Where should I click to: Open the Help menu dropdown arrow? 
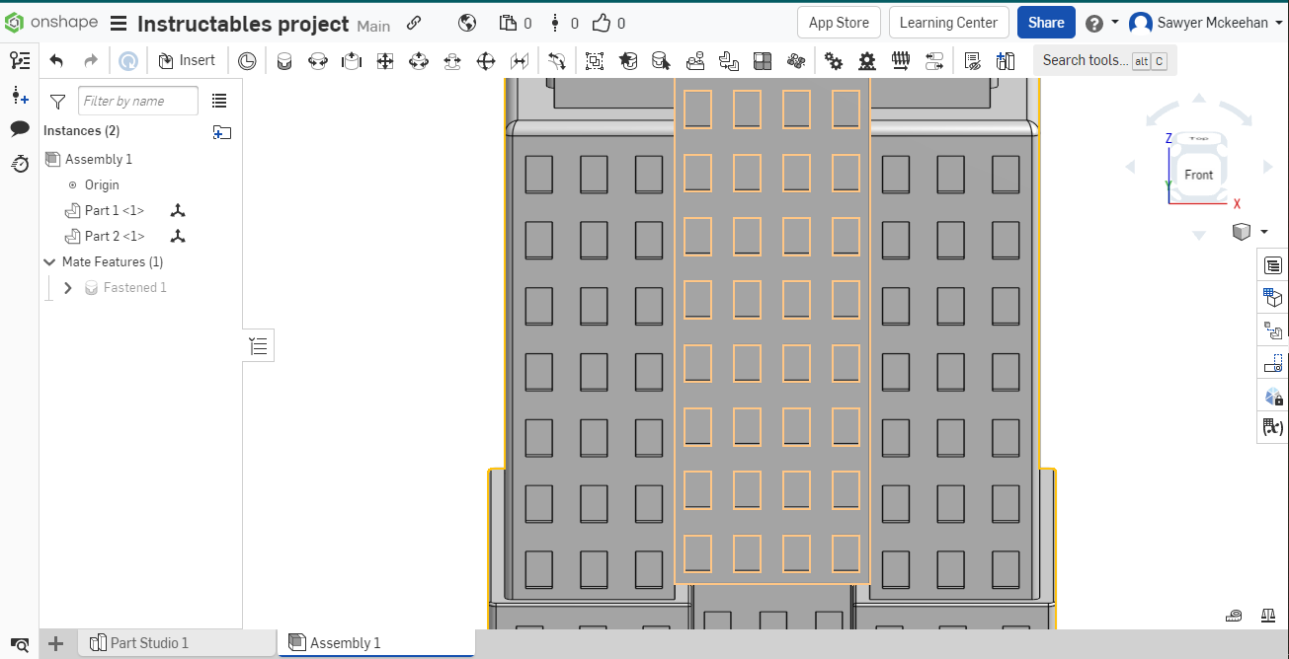point(1115,23)
